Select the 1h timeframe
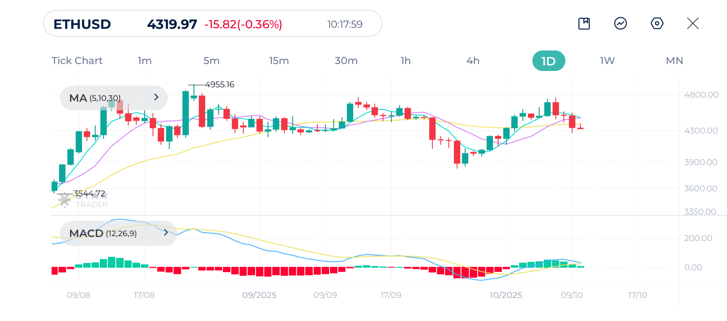 point(406,61)
